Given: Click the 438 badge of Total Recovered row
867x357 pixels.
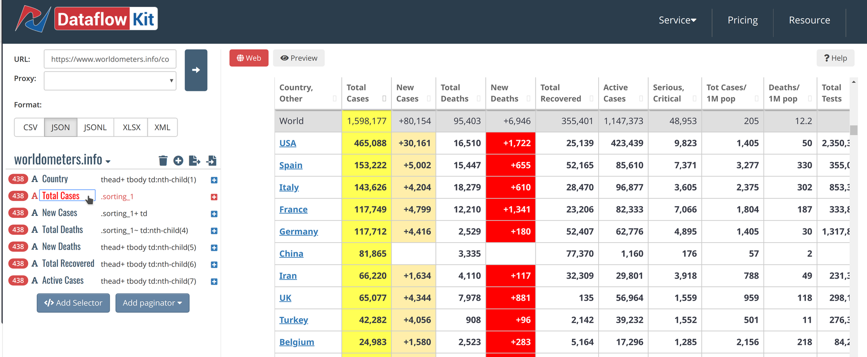Looking at the screenshot, I should coord(18,263).
